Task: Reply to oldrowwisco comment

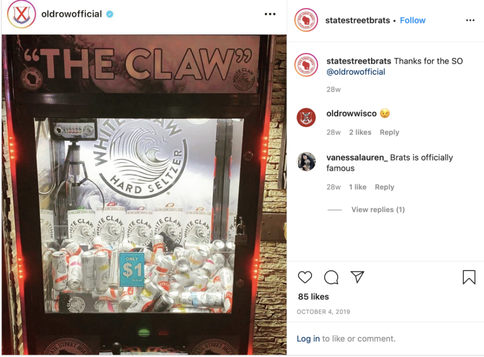Action: point(389,132)
